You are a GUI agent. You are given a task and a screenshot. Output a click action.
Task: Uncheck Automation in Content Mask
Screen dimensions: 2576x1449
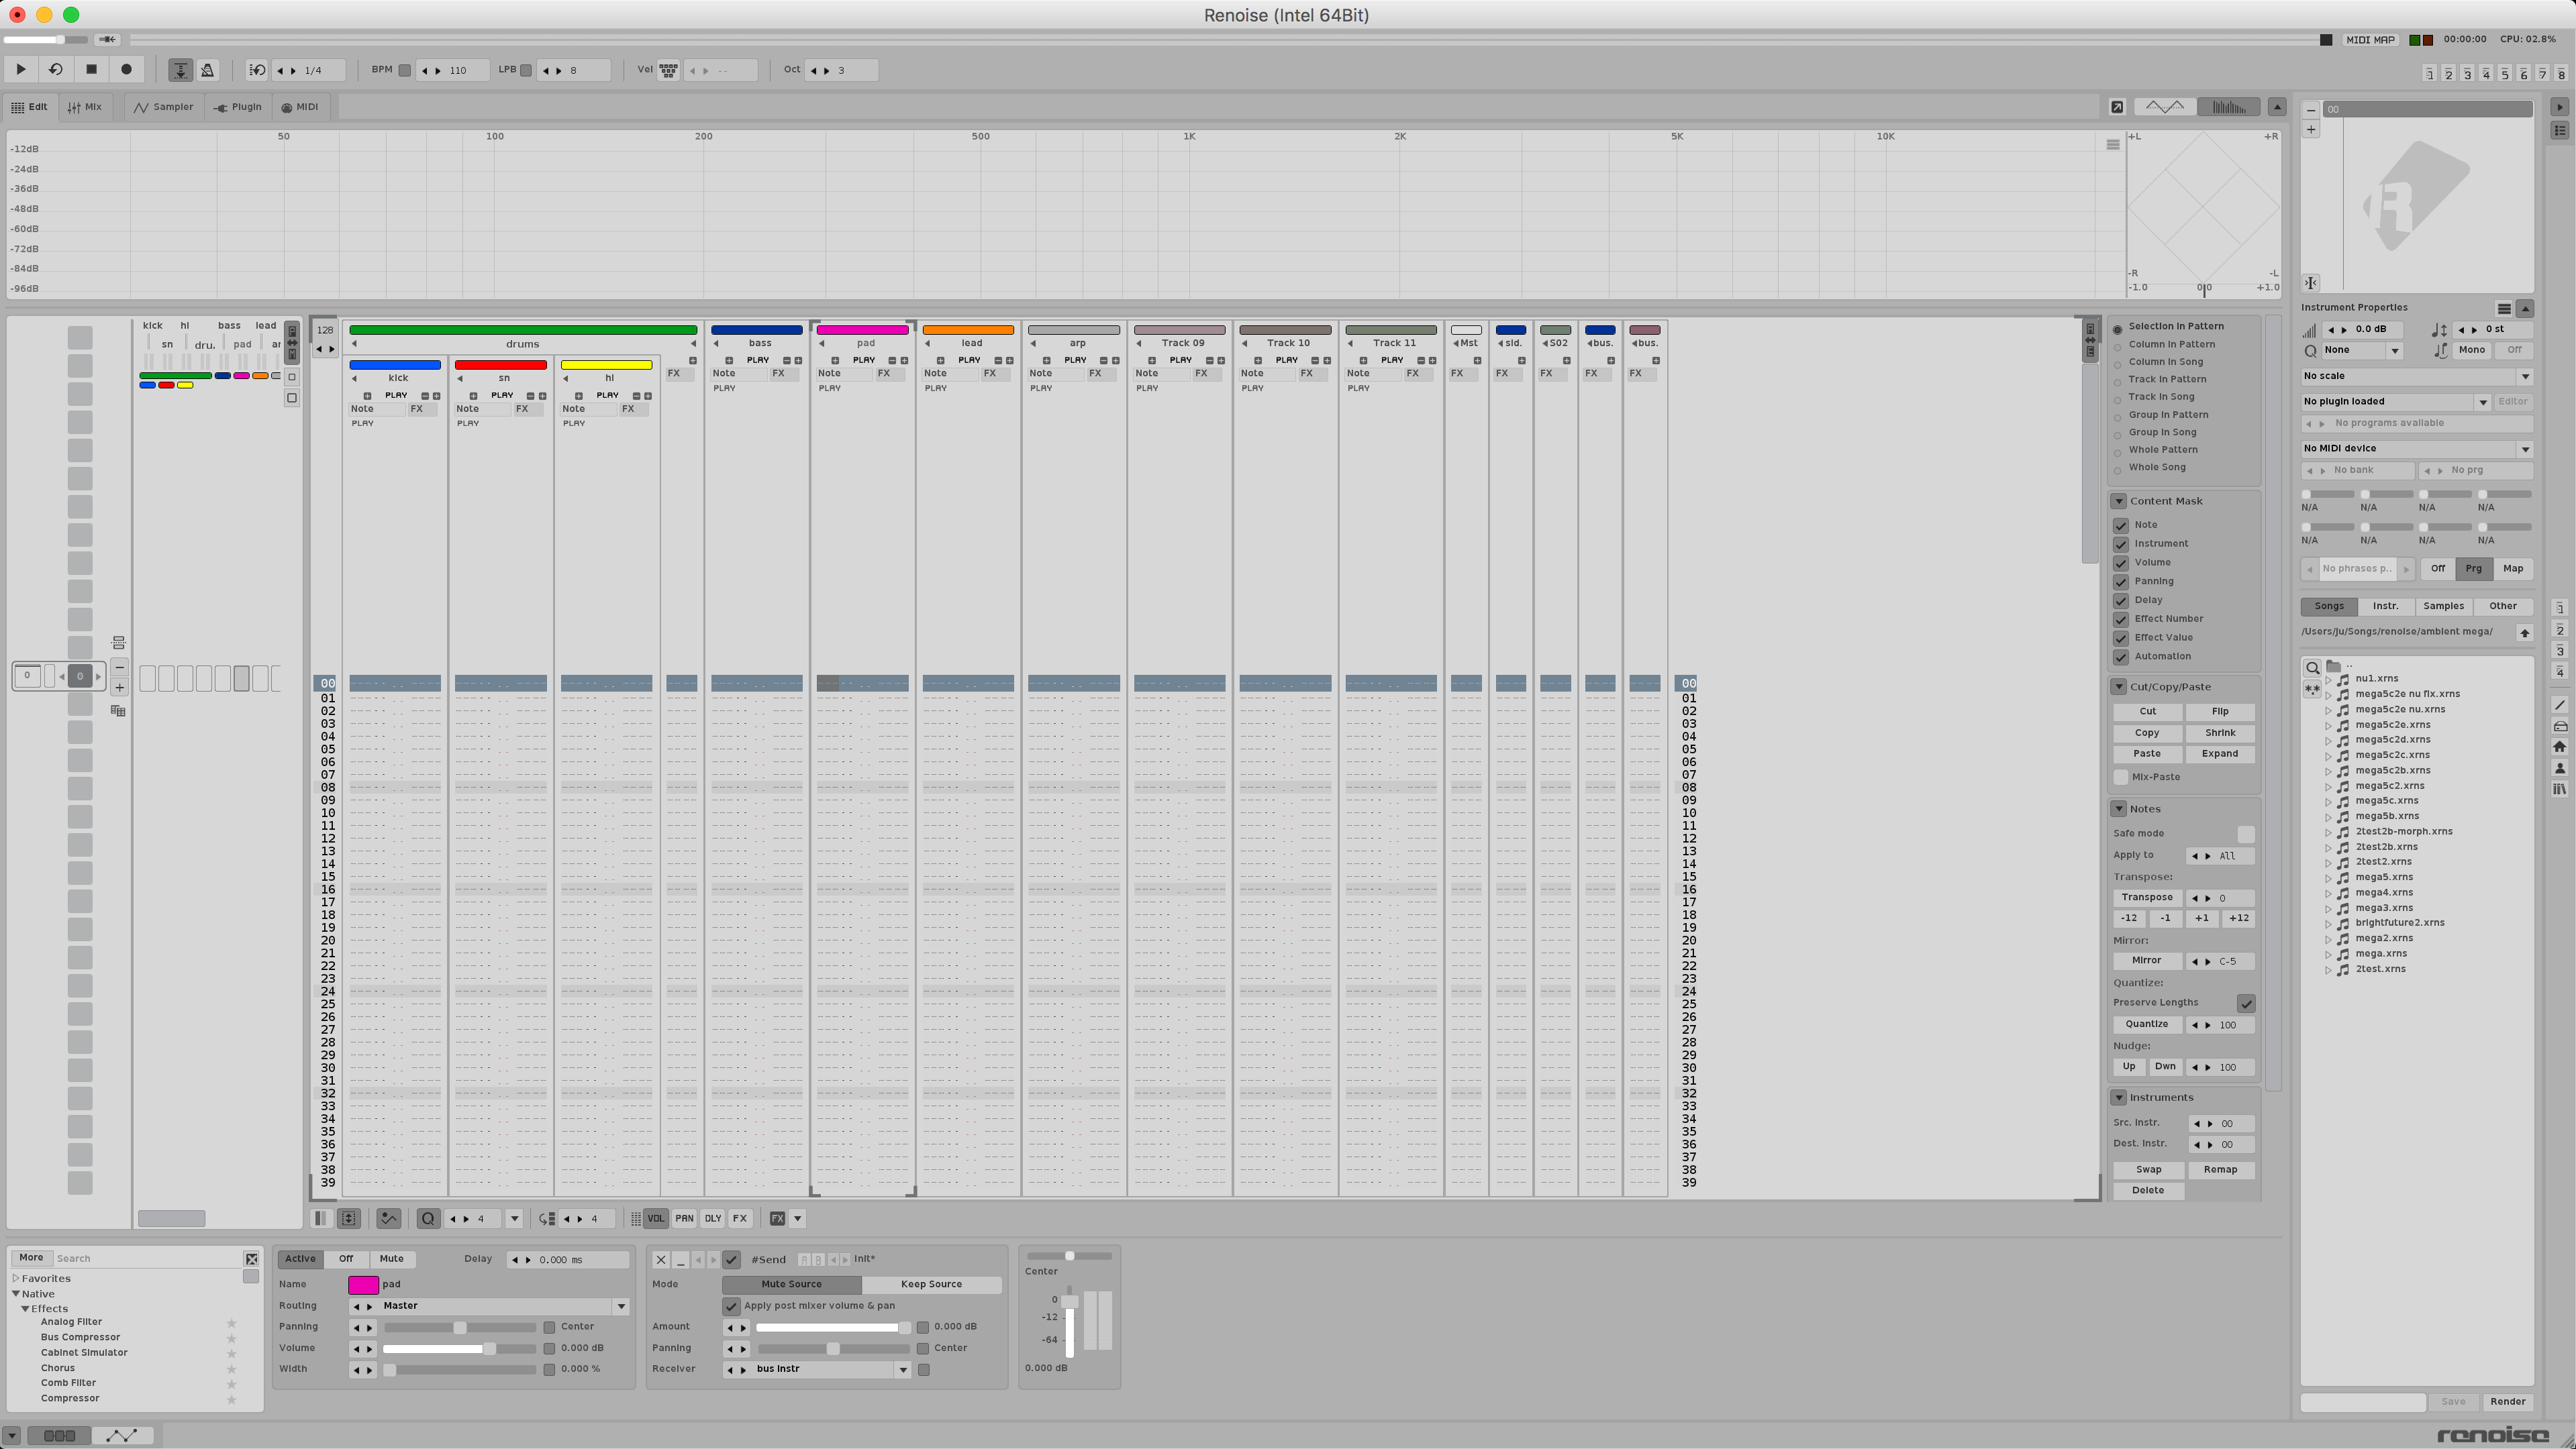(2120, 657)
